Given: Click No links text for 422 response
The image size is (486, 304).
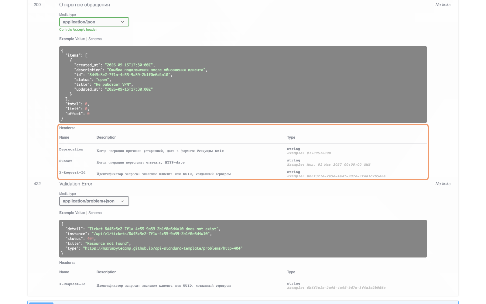Looking at the screenshot, I should pos(443,184).
